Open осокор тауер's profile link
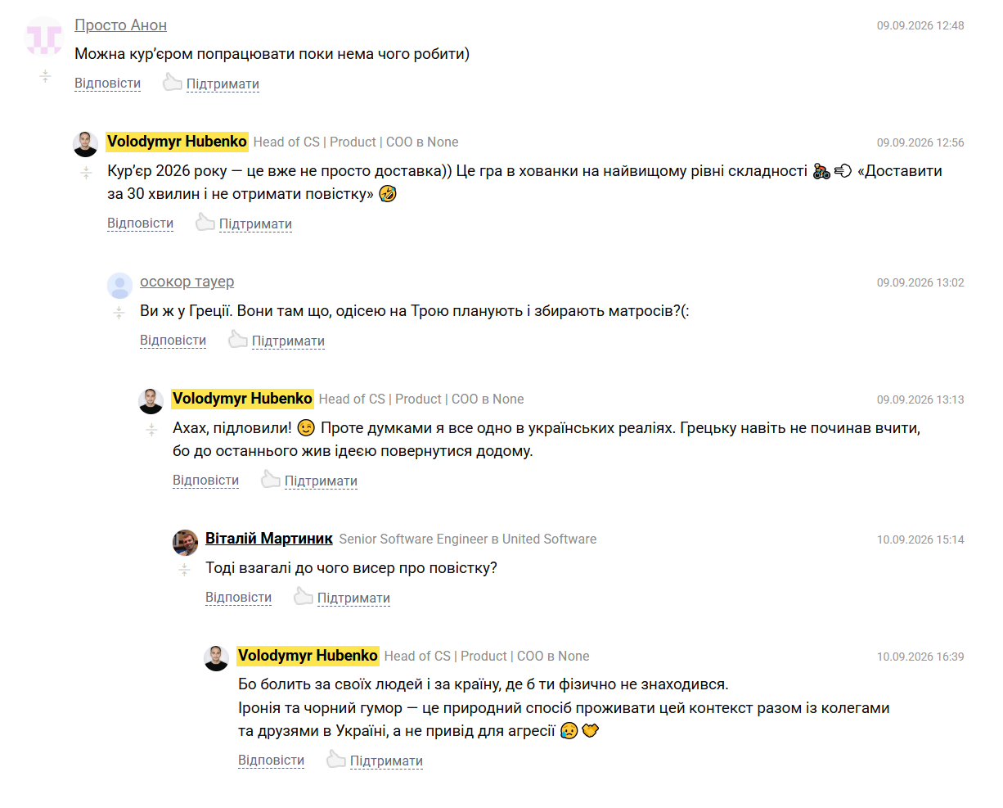 (187, 282)
